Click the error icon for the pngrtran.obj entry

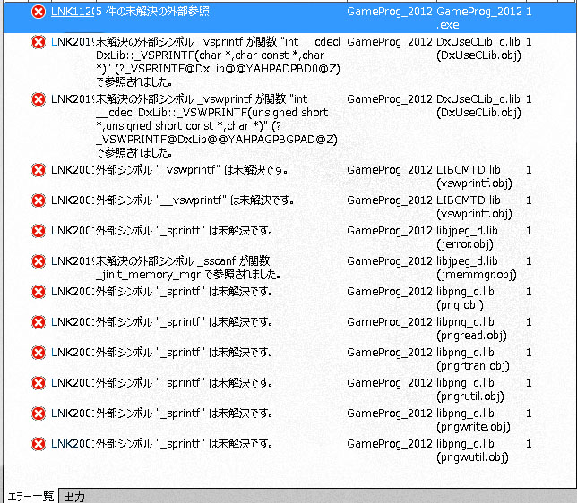pyautogui.click(x=38, y=353)
